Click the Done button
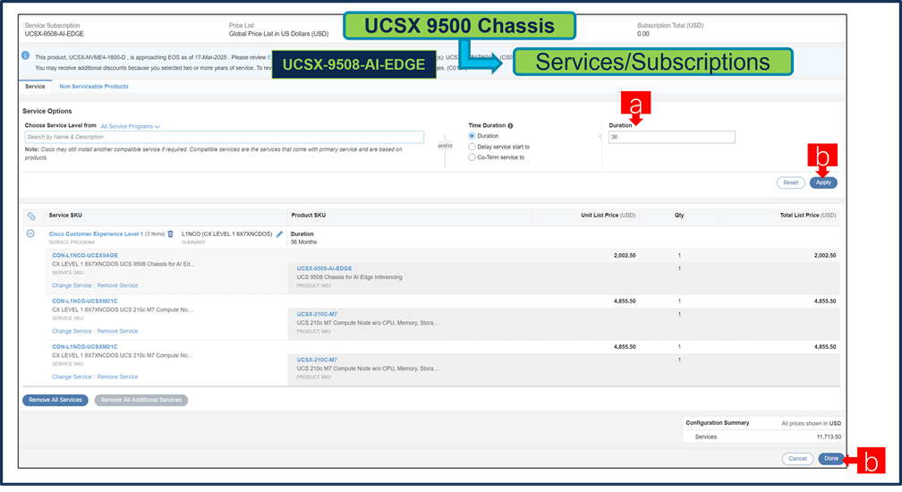The height and width of the screenshot is (492, 902). click(831, 459)
